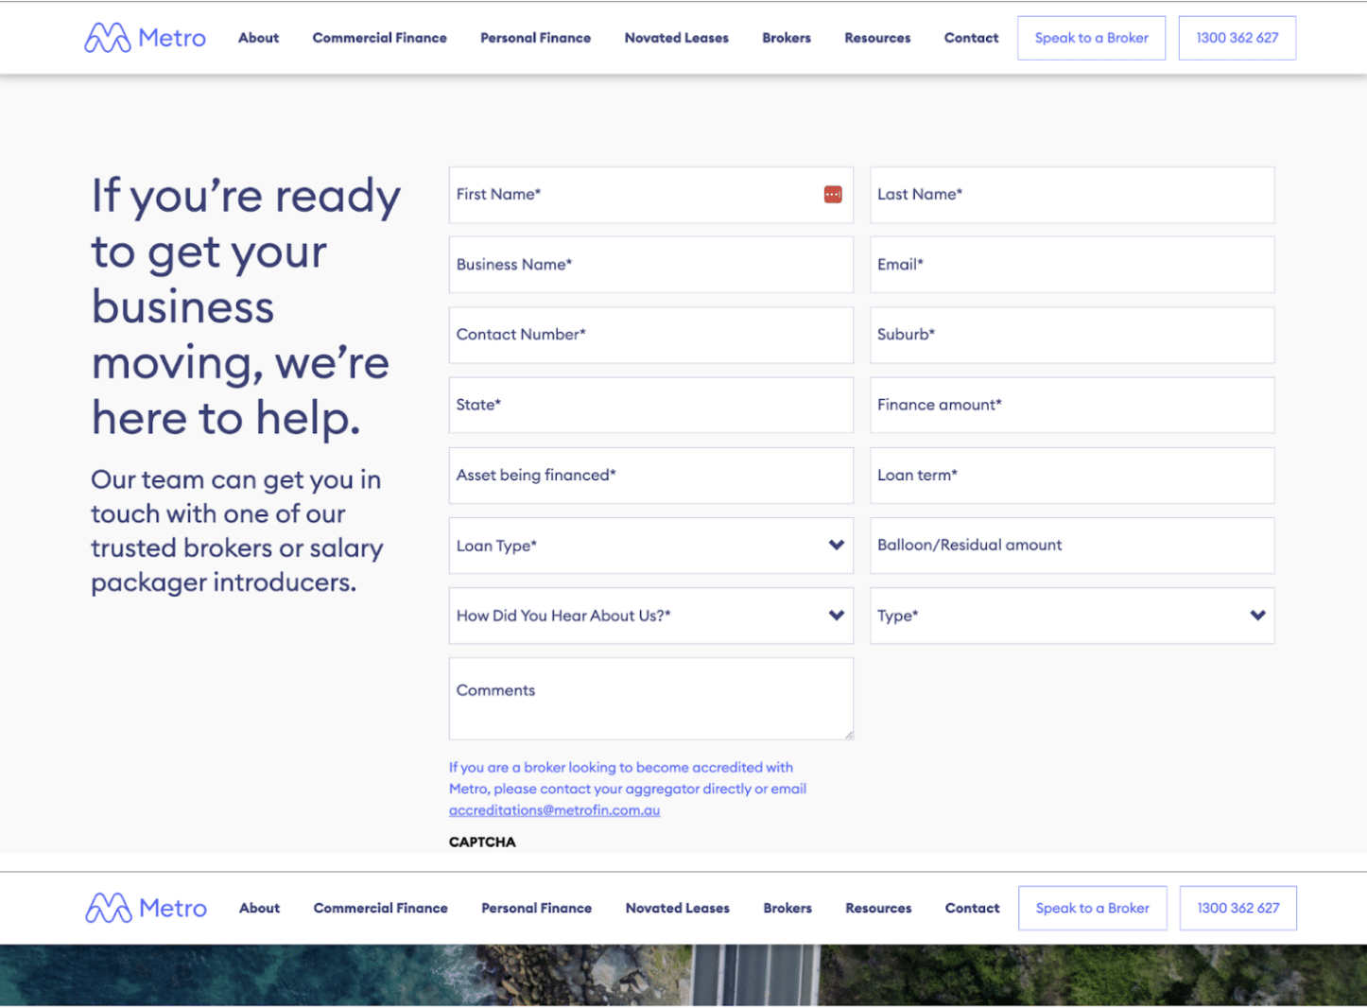This screenshot has width=1367, height=1008.
Task: Open the accreditations@metrofin.com.au email link
Action: pos(554,810)
